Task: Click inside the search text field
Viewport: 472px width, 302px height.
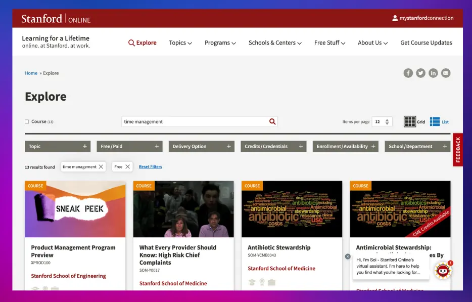Action: (197, 121)
